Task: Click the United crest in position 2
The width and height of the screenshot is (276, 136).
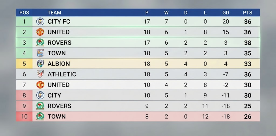Action: [x=40, y=32]
